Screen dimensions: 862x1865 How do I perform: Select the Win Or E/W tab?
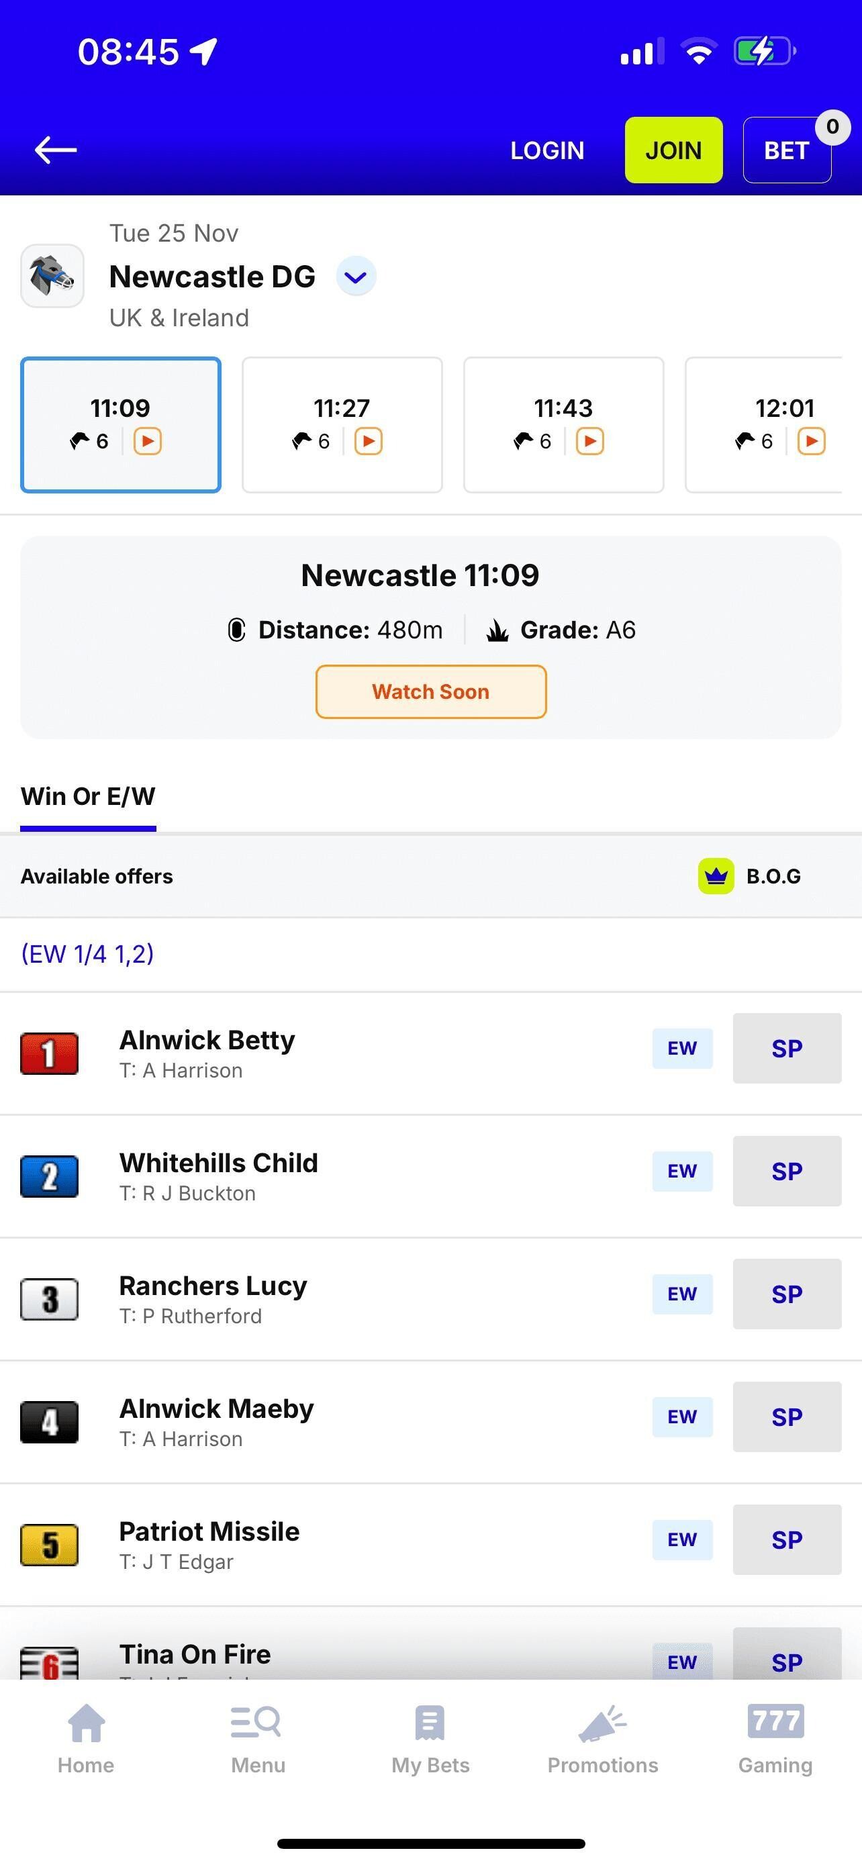point(87,796)
